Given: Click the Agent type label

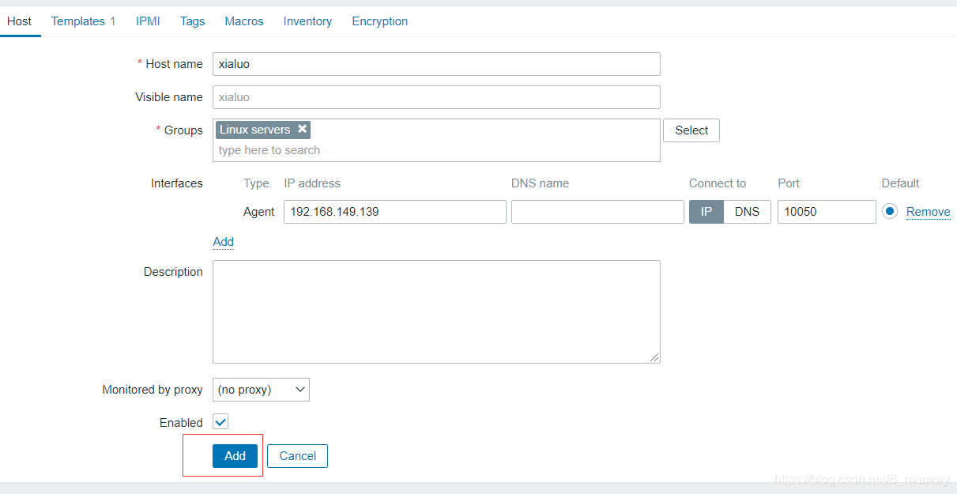Looking at the screenshot, I should (x=259, y=212).
